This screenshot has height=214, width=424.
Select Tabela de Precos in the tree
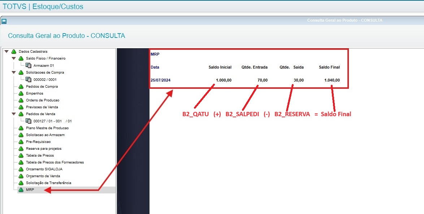coord(40,156)
